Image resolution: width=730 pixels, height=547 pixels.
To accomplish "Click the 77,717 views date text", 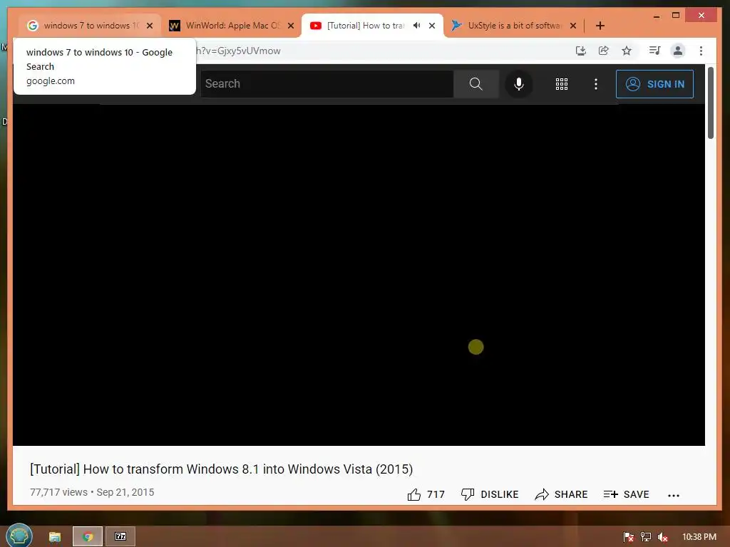I will [92, 492].
